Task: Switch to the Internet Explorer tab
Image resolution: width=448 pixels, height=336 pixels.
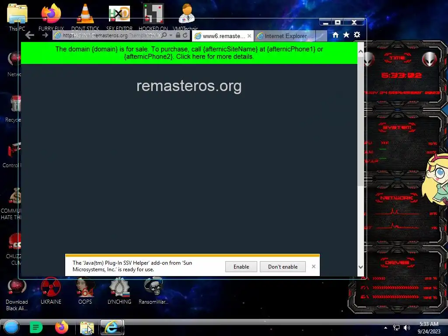Action: [x=285, y=36]
